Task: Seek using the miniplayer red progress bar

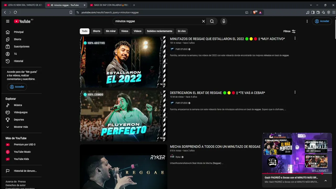Action: pos(297,174)
